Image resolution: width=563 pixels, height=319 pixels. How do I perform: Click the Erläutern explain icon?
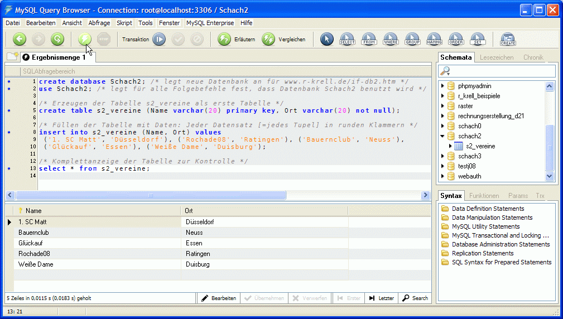click(x=224, y=39)
